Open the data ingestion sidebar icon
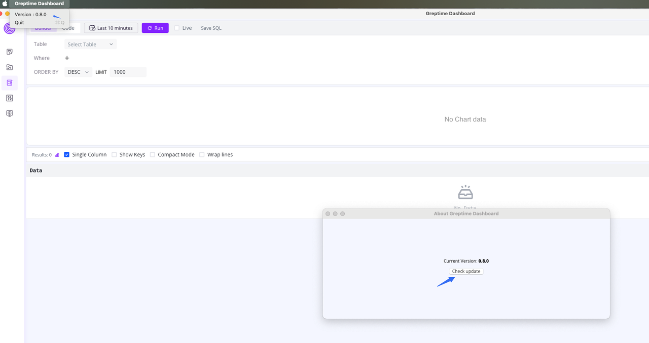649x343 pixels. 9,67
